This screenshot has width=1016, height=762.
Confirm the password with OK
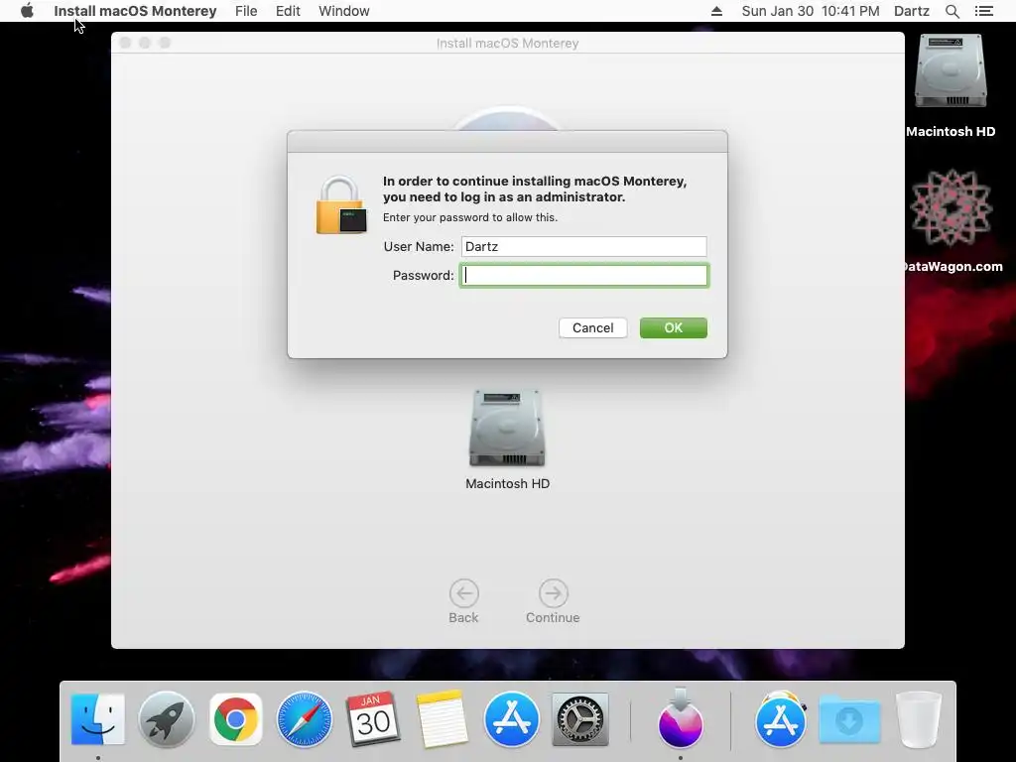click(674, 327)
